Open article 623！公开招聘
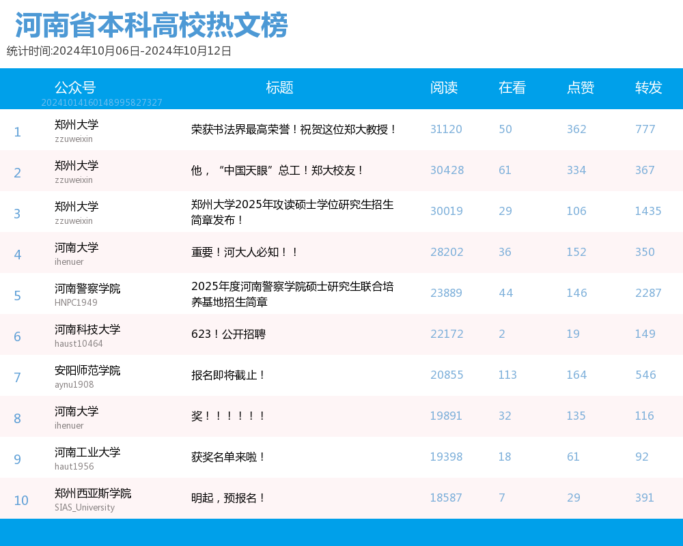The image size is (683, 546). tap(228, 334)
